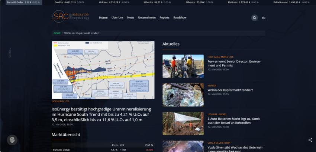This screenshot has height=152, width=316.
Task: Open the Über Uns menu
Action: 117,18
